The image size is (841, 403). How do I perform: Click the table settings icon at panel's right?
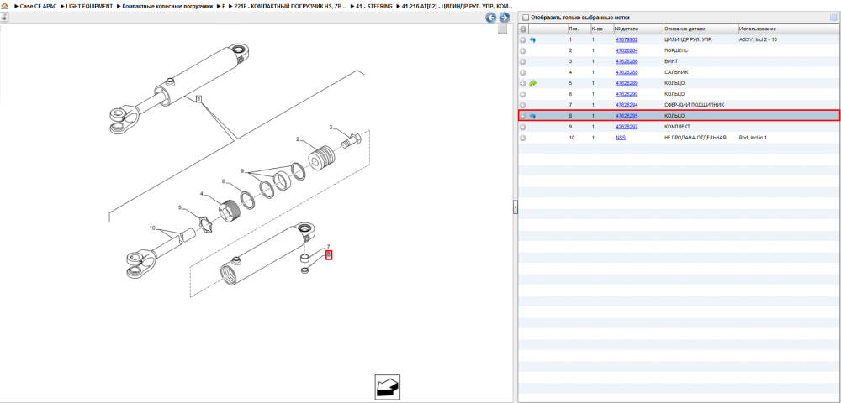click(833, 17)
